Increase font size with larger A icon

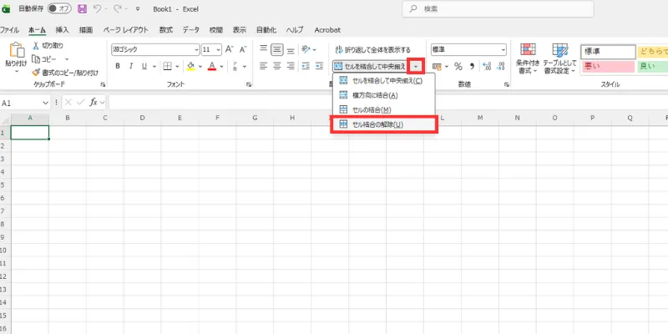point(229,49)
